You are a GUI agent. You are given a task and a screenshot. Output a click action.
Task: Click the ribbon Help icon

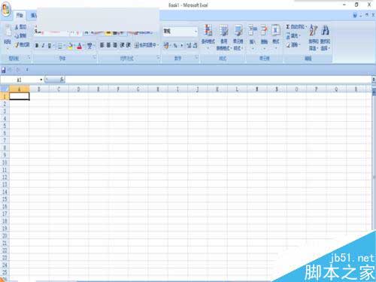(x=355, y=15)
